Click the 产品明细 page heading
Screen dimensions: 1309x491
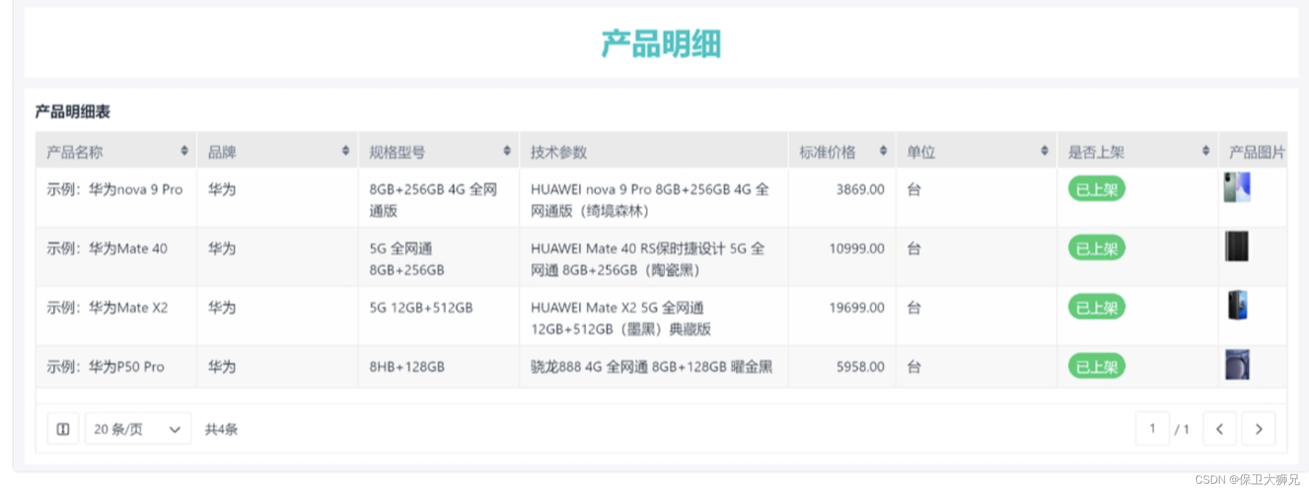tap(661, 44)
